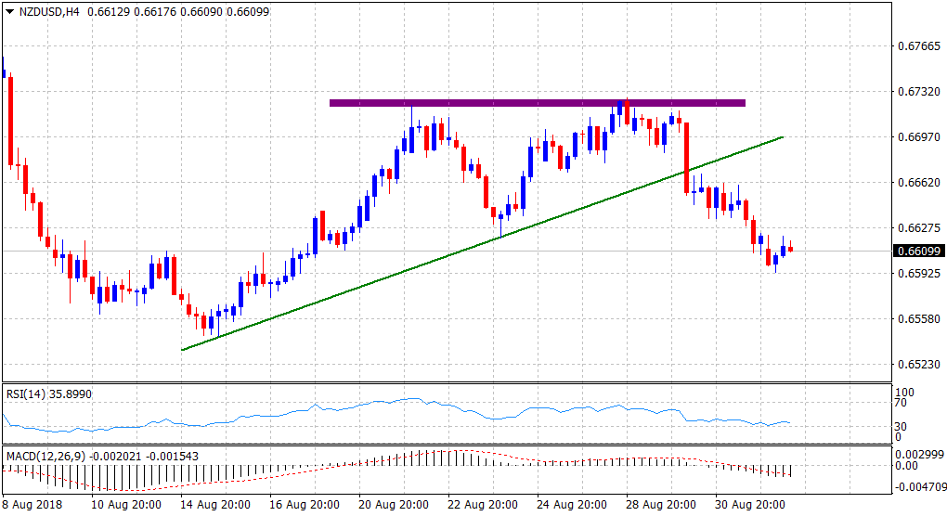
Task: Click the 0.65230 price axis level
Action: 919,365
